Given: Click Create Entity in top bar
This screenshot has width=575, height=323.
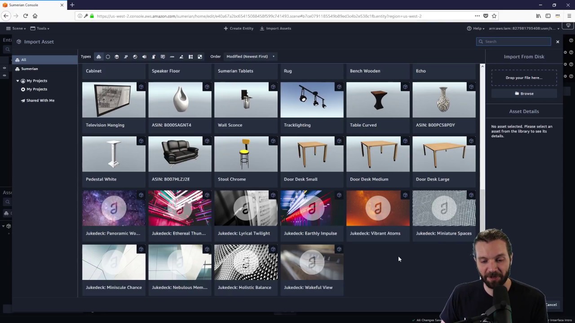Looking at the screenshot, I should coord(239,28).
